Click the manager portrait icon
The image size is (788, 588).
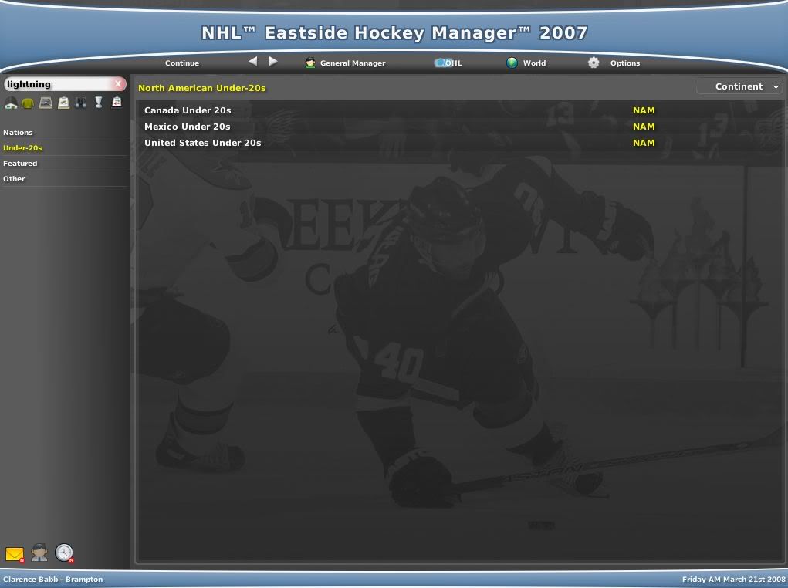[39, 553]
